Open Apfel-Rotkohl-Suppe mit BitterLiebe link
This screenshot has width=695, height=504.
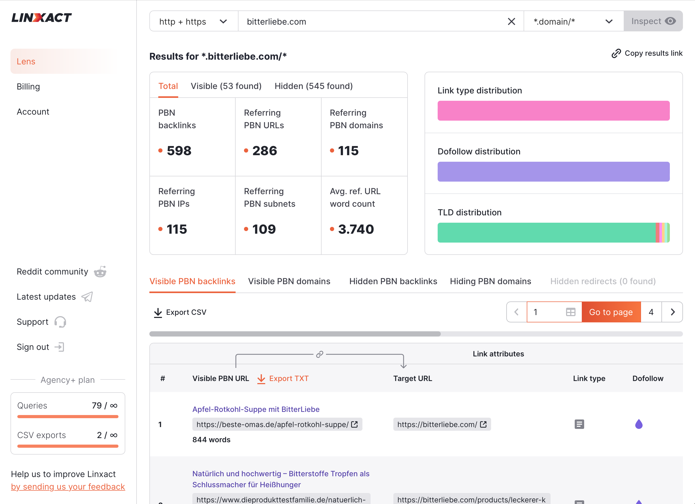point(256,410)
